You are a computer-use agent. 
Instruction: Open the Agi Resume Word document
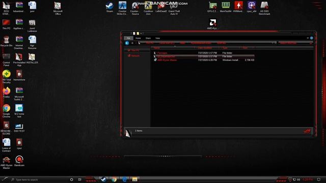point(32,43)
